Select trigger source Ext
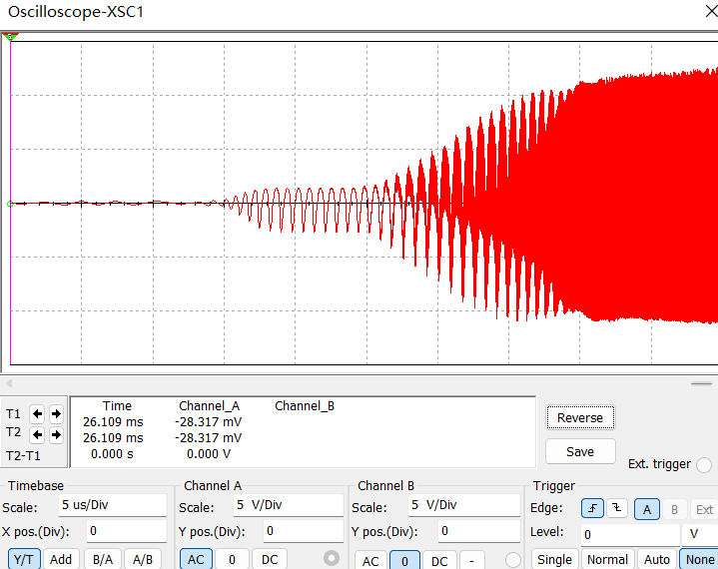The image size is (718, 569). [x=704, y=509]
